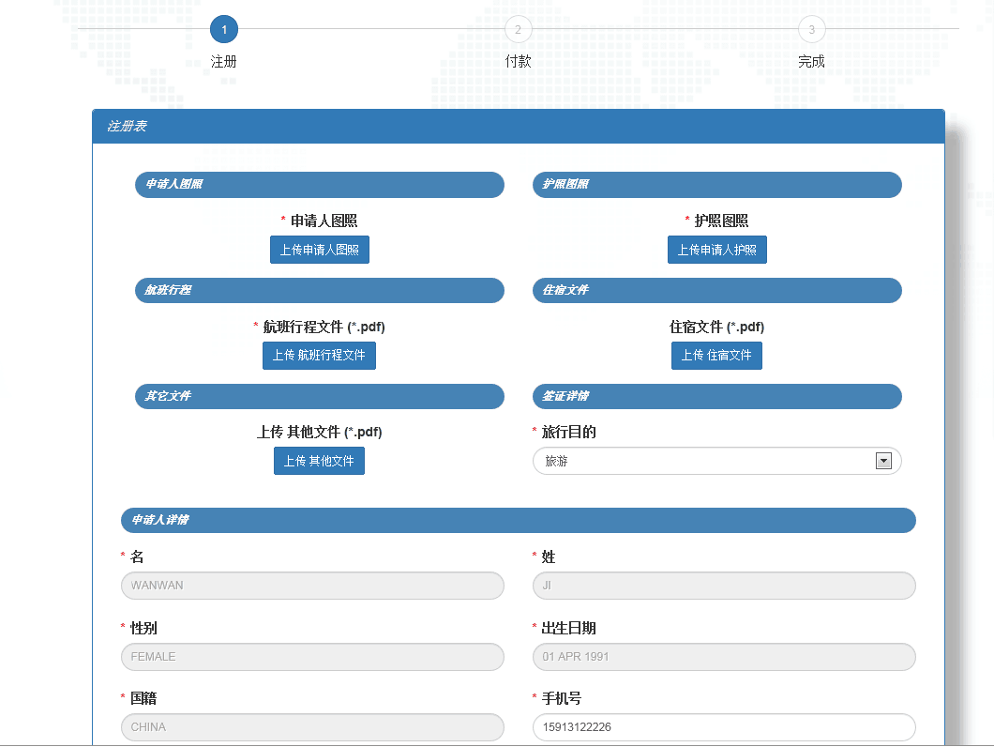This screenshot has height=747, width=994.
Task: Click the 申请人详情 section header
Action: (519, 521)
